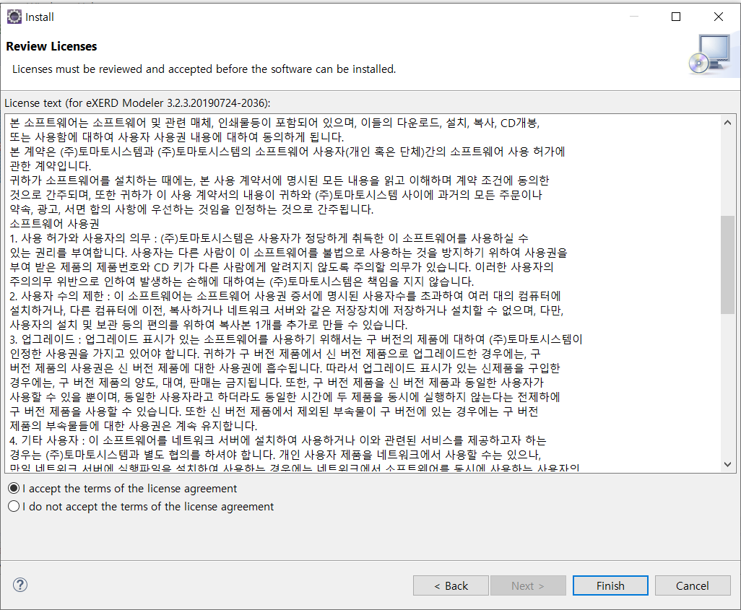
Task: Click the '3. 업그레이드' clause line
Action: (x=296, y=339)
